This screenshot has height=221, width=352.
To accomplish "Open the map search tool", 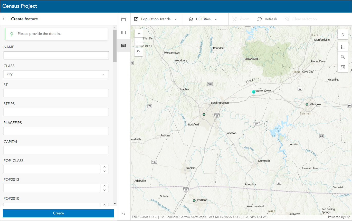I will point(343,57).
